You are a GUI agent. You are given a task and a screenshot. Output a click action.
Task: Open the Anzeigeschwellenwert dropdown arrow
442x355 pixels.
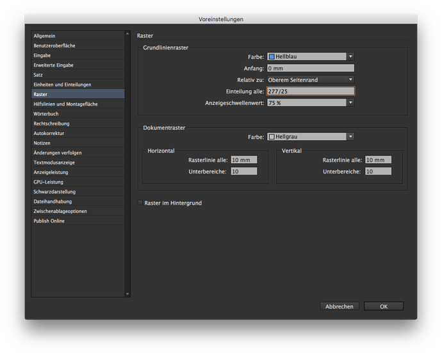(x=350, y=103)
